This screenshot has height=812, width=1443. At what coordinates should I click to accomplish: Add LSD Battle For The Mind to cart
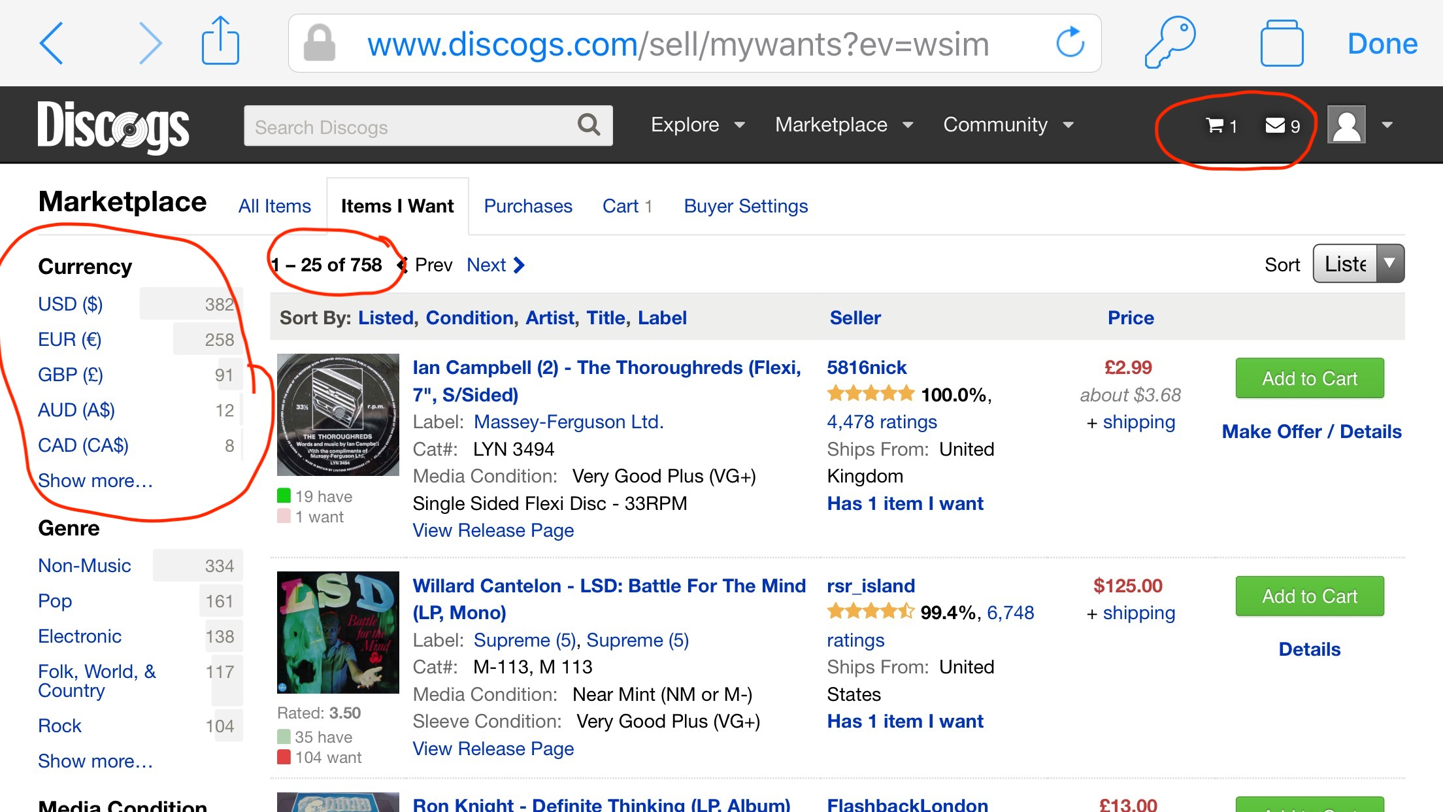pos(1310,596)
